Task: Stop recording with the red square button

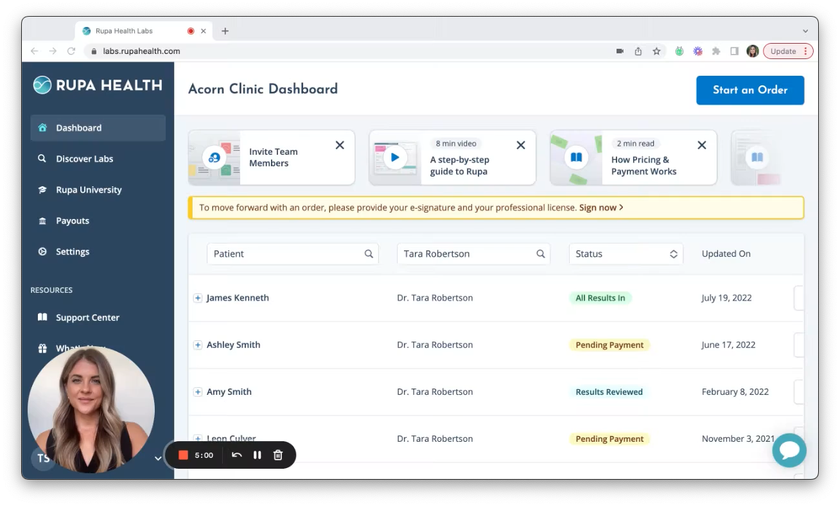Action: (x=183, y=455)
